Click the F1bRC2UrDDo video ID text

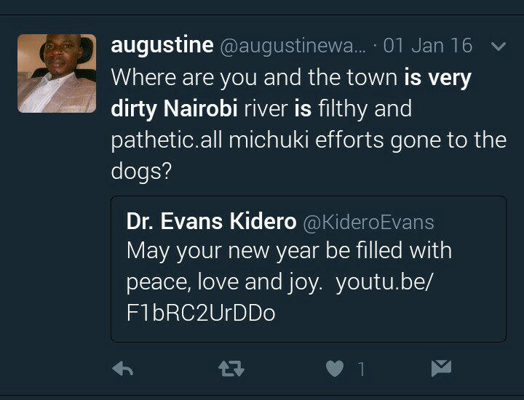[x=201, y=313]
